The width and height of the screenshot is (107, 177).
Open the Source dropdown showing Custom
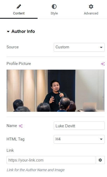79,47
